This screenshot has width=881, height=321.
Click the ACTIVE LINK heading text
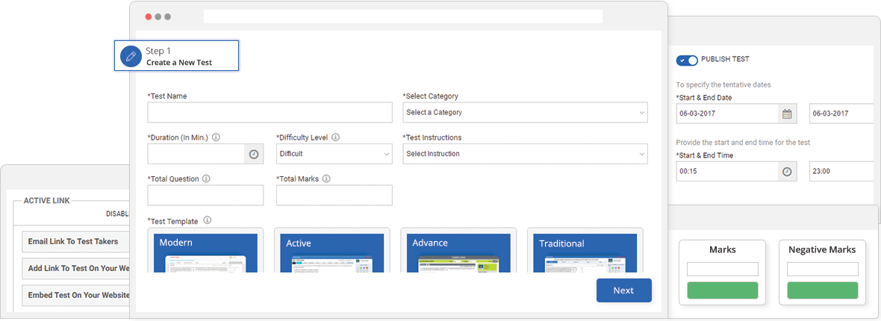coord(46,201)
